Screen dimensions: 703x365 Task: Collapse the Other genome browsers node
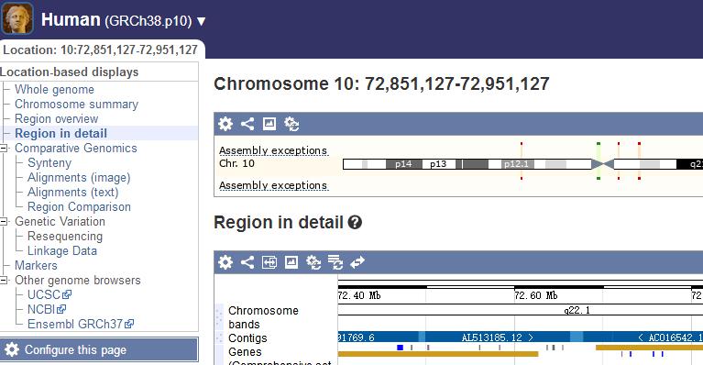coord(4,281)
